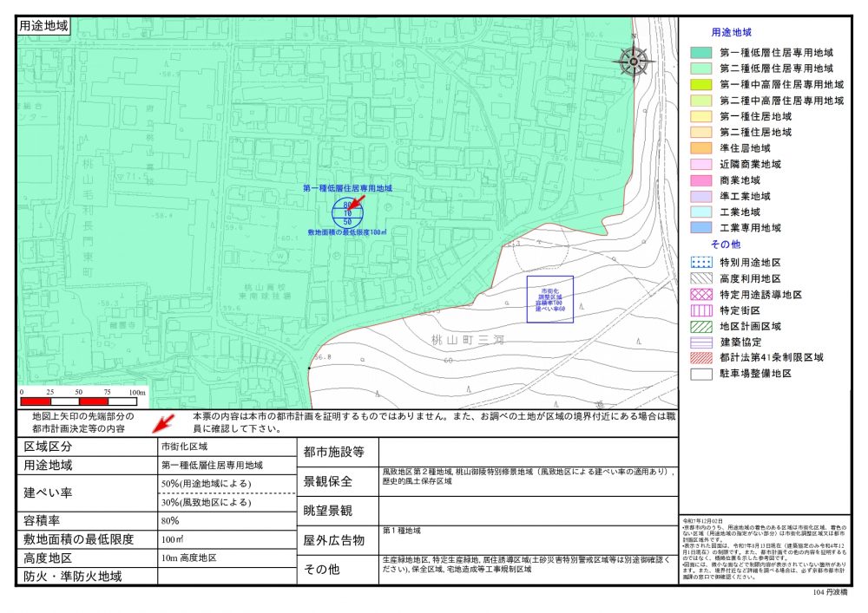Screen dimensions: 868x613
Task: Select the 高度利用地区 hatch pattern icon
Action: (700, 279)
